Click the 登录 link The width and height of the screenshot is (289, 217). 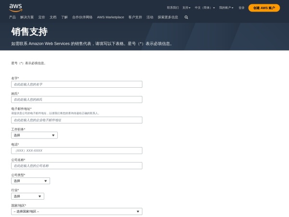(x=241, y=8)
